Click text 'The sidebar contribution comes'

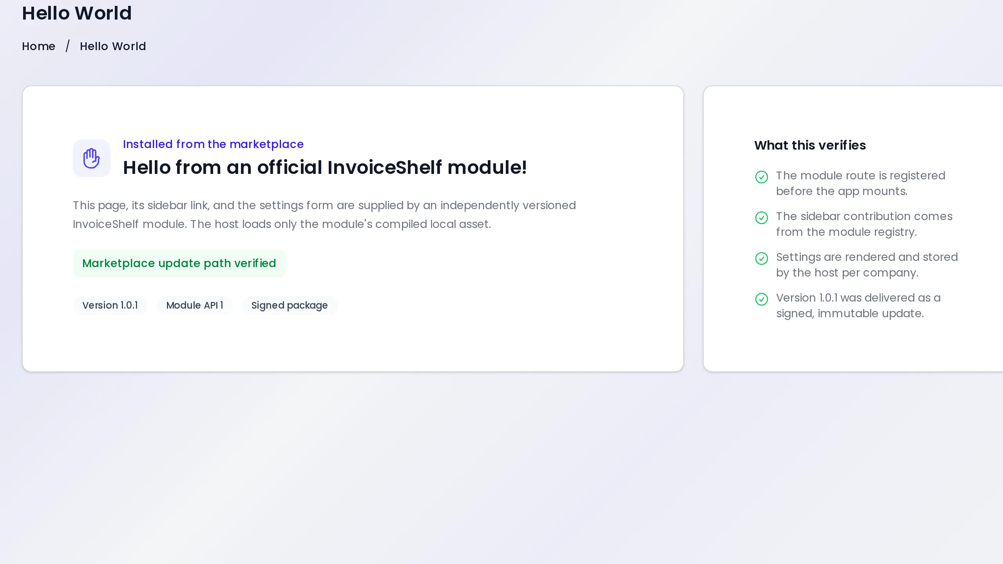(x=864, y=216)
